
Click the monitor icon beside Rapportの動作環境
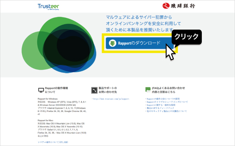pos(41,90)
